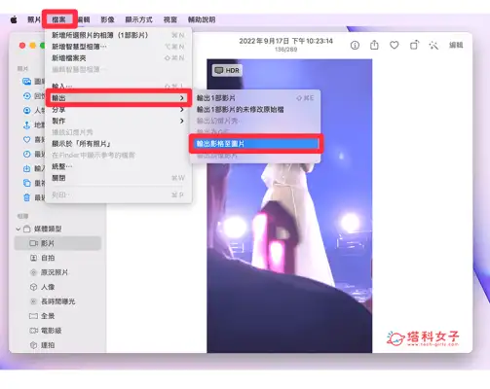This screenshot has height=389, width=490.
Task: Expand the 分享 submenu arrow
Action: [x=182, y=110]
